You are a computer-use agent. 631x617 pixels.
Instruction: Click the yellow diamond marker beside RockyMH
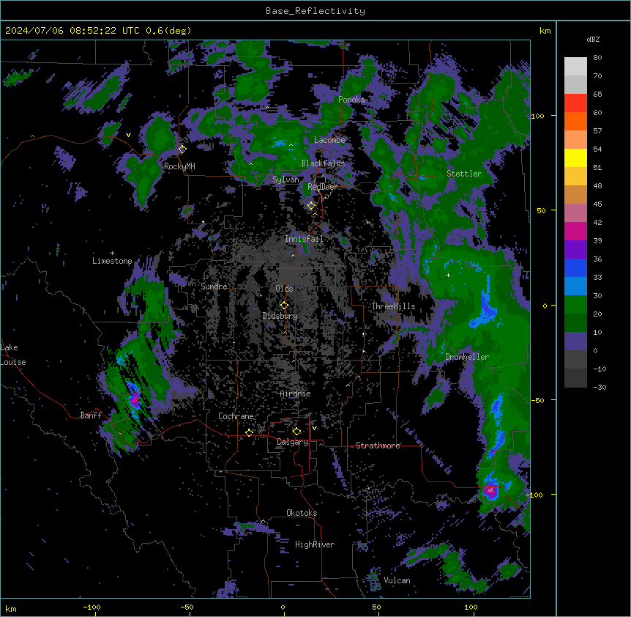[182, 149]
